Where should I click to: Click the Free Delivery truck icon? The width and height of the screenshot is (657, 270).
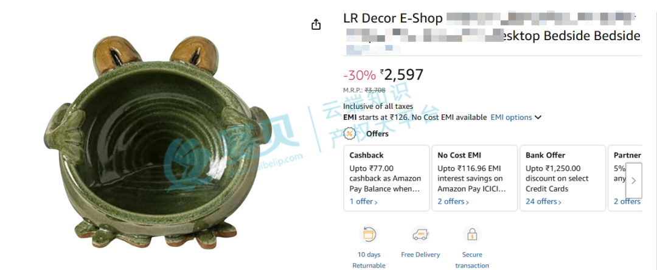[420, 235]
